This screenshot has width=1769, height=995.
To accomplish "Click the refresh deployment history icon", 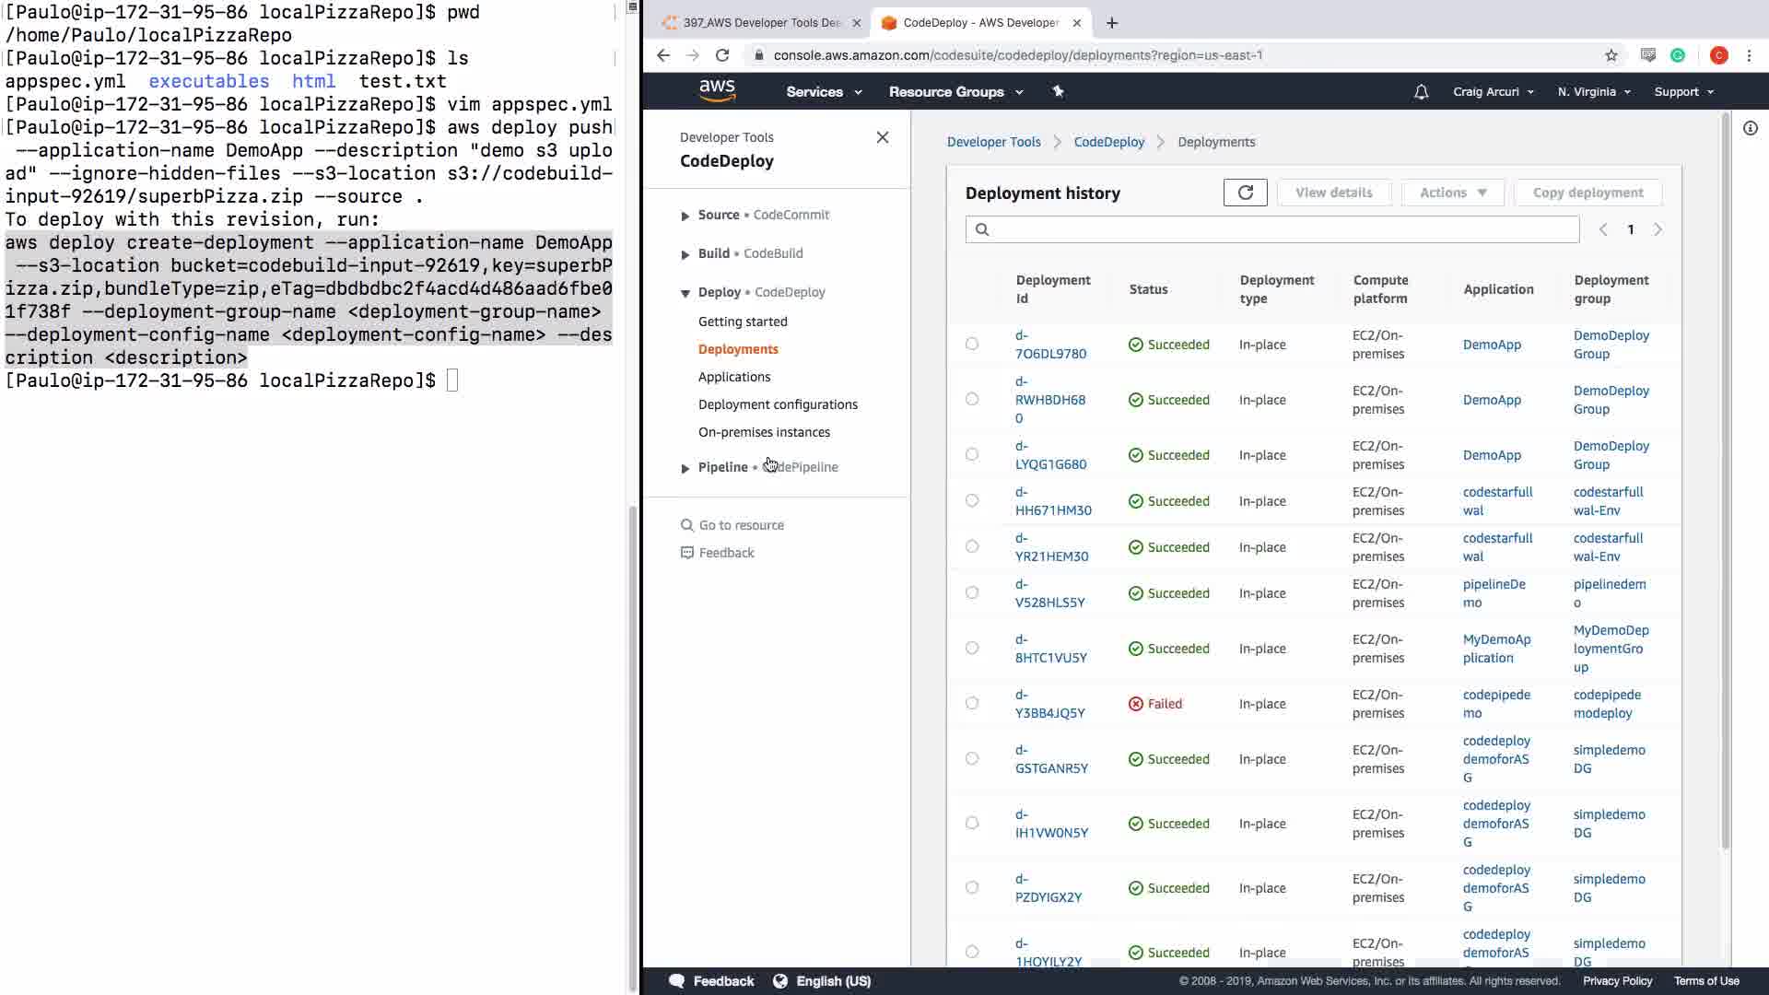I will (1245, 193).
